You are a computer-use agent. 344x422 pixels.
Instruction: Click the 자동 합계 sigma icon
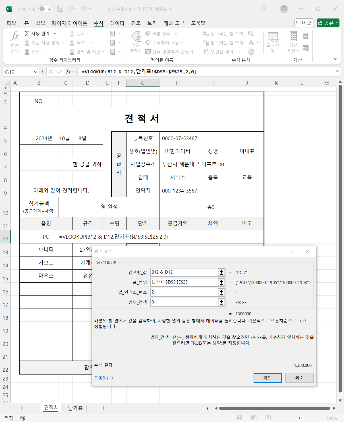(x=27, y=34)
